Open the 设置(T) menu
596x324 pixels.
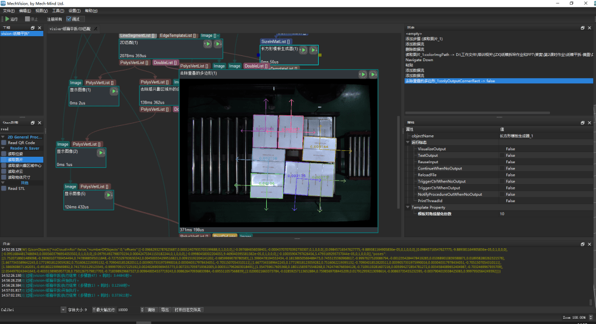point(74,10)
